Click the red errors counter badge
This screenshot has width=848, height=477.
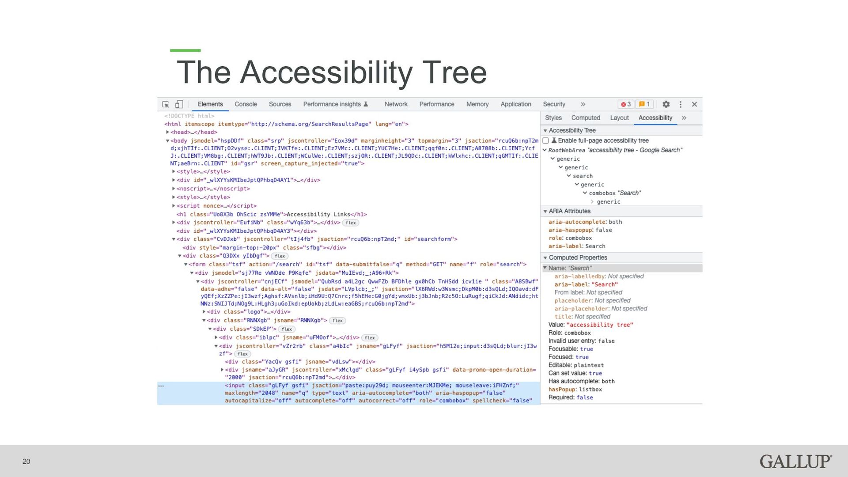click(x=626, y=104)
